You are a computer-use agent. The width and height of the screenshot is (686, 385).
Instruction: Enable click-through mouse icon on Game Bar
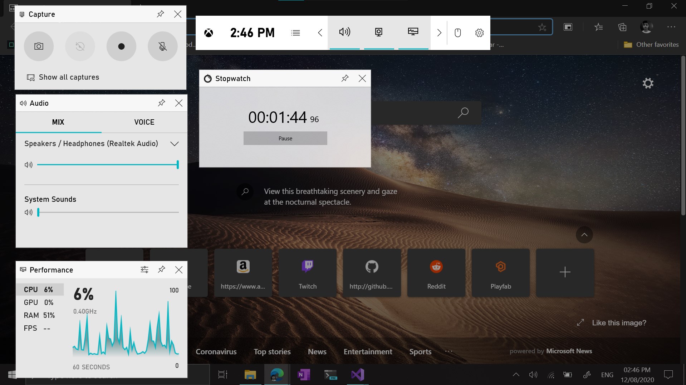coord(457,33)
